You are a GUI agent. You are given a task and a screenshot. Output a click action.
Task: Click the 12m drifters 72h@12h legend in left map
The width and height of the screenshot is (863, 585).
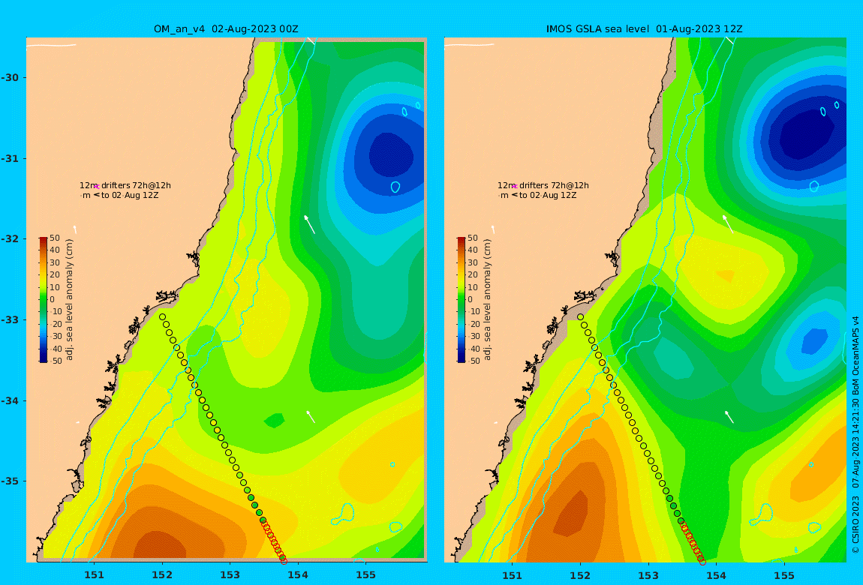click(125, 186)
